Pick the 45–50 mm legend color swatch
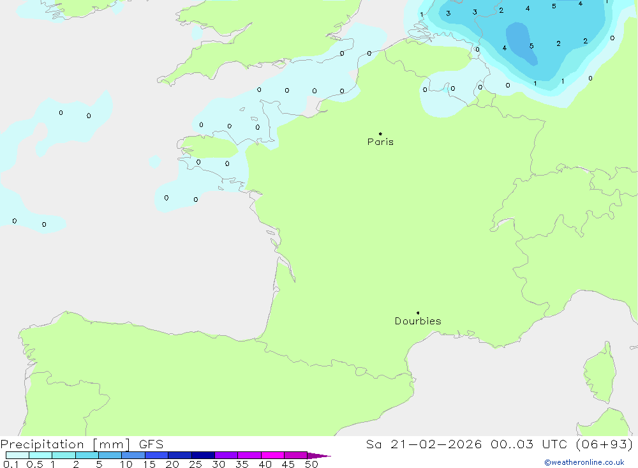 296,455
